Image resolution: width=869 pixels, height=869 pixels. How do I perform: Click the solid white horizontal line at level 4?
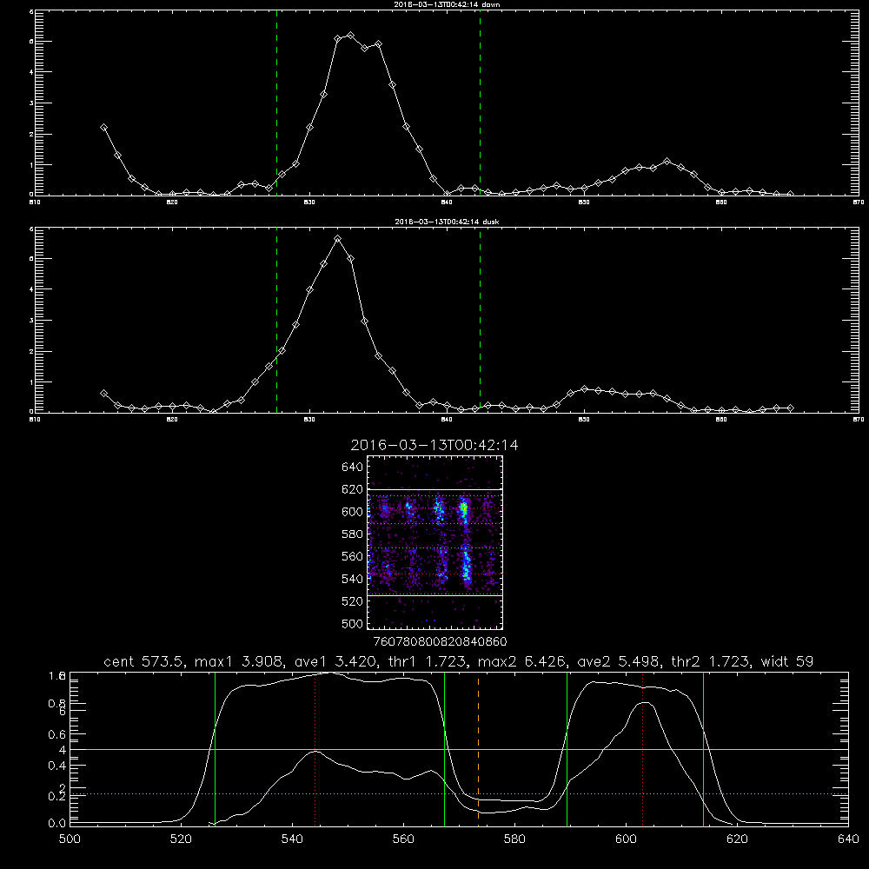coord(459,749)
